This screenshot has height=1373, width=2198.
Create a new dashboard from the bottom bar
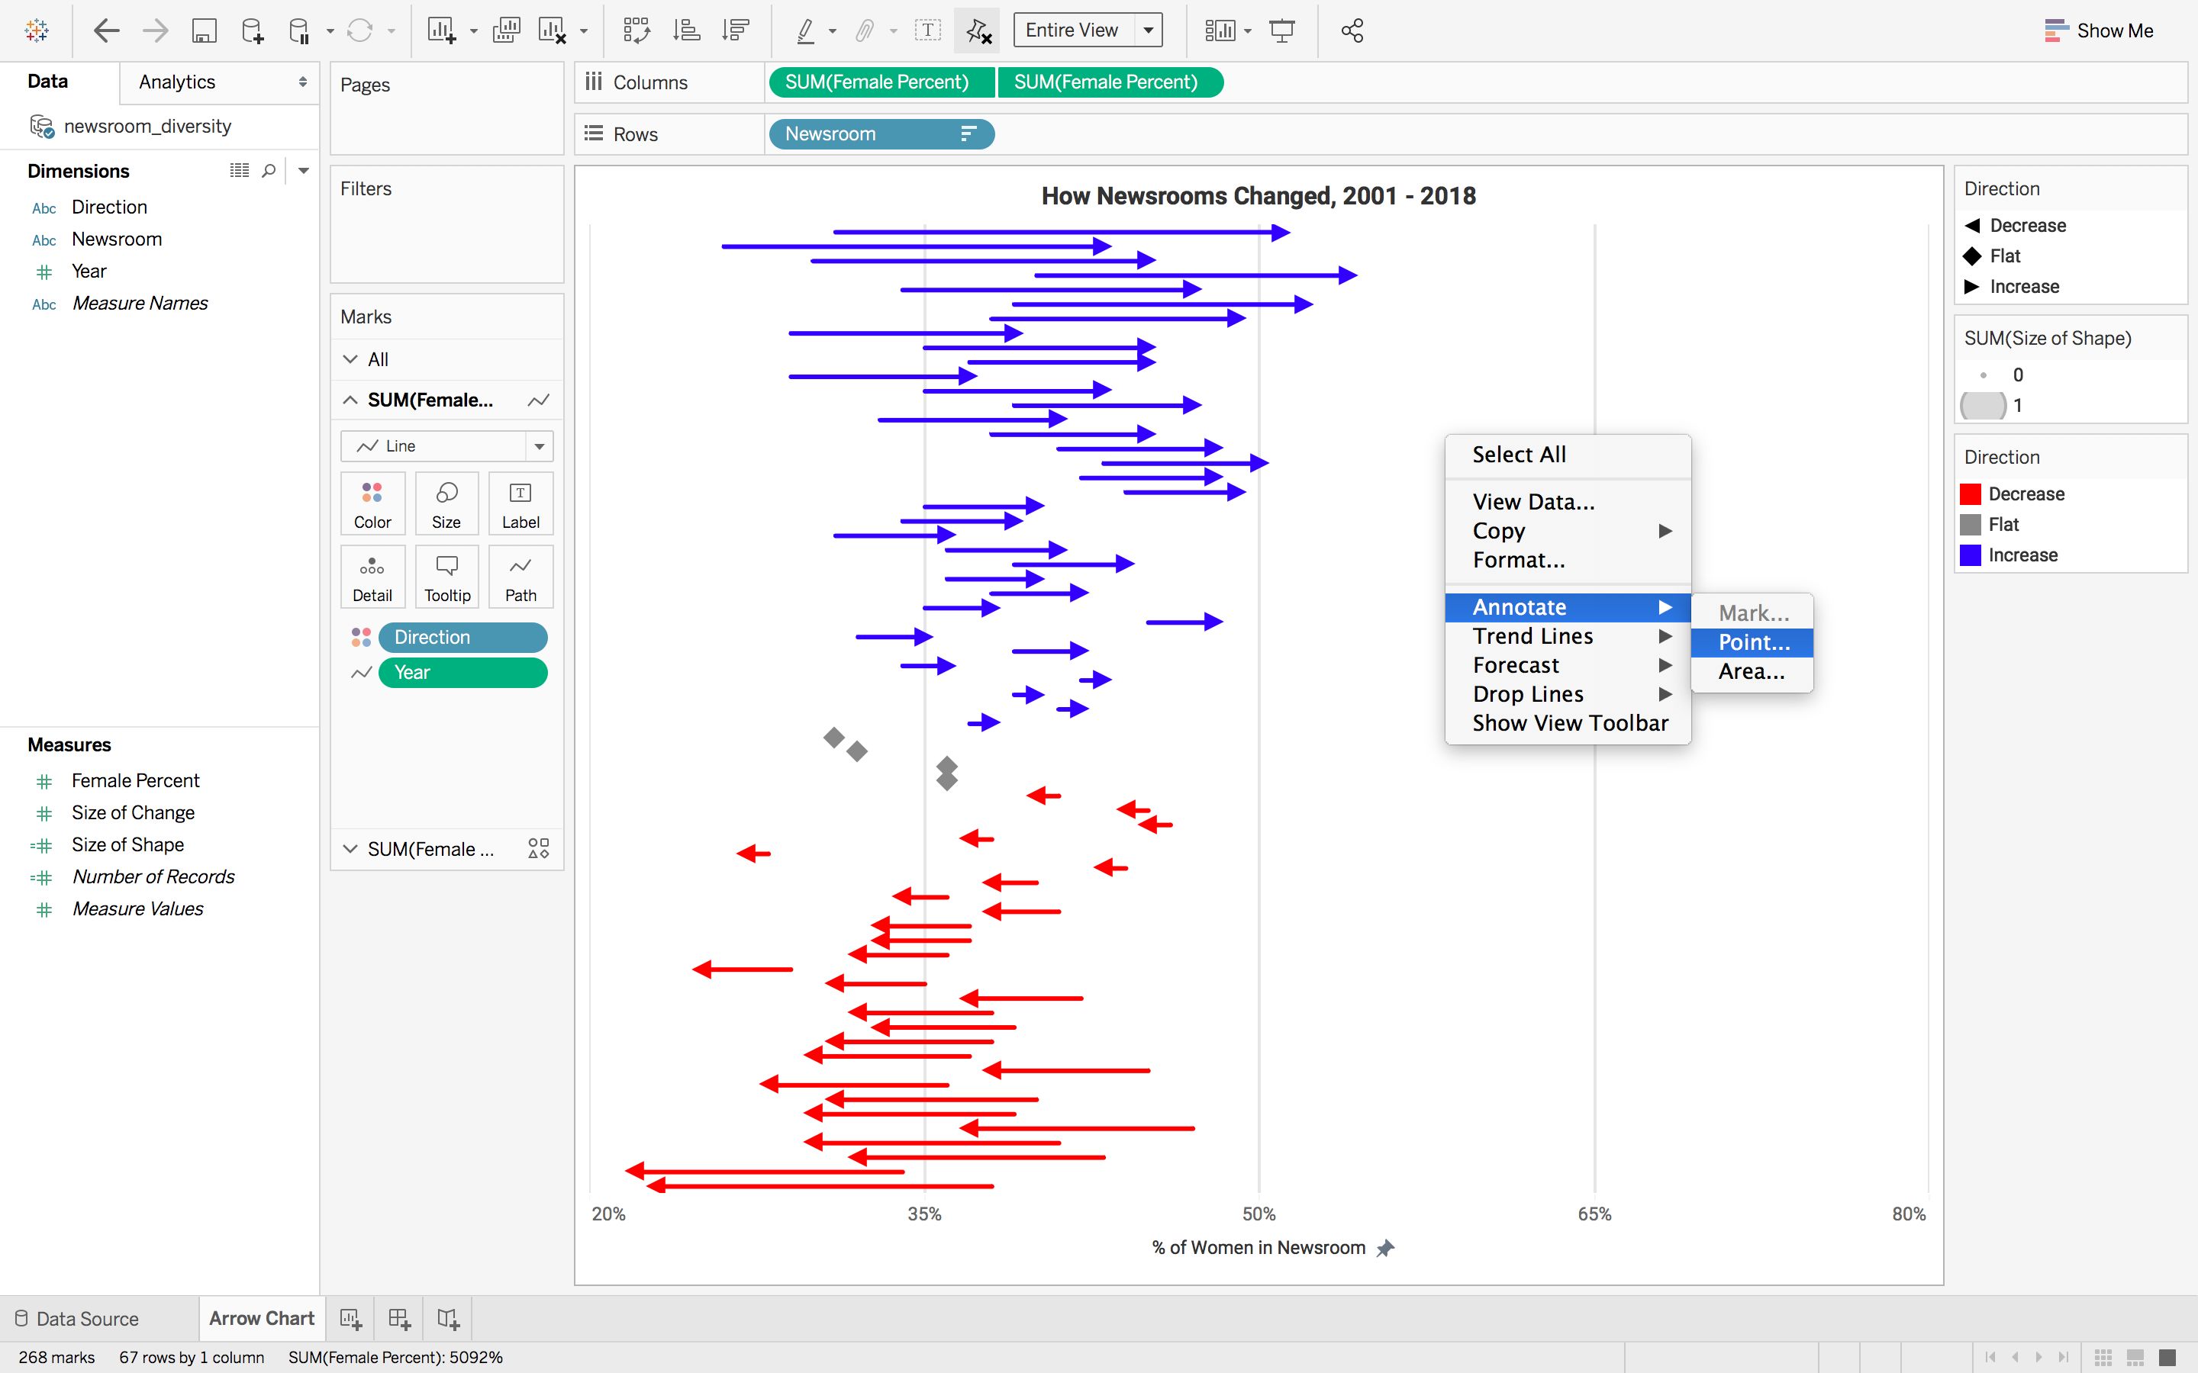click(x=398, y=1317)
